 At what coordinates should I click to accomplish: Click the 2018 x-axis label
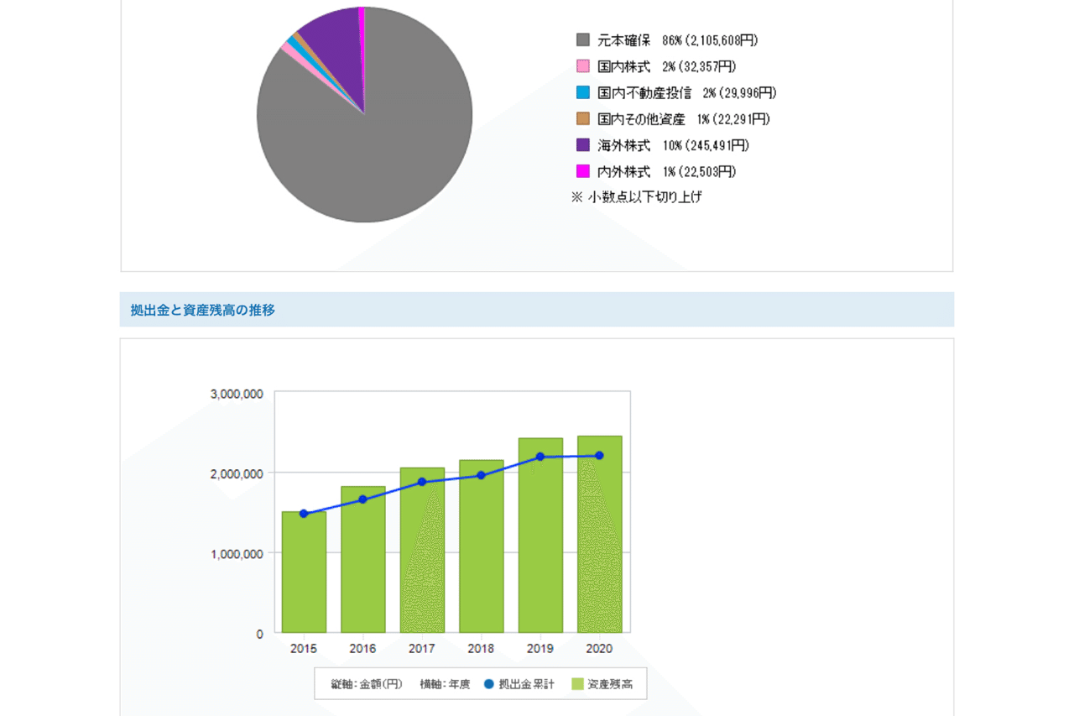pos(481,649)
